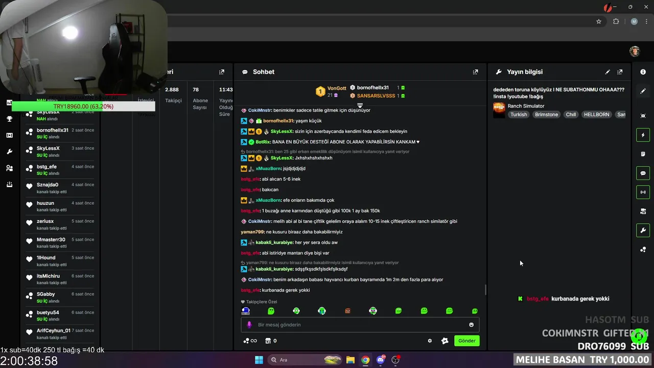Pick the first blue emote in emote row
The height and width of the screenshot is (368, 654).
point(246,311)
